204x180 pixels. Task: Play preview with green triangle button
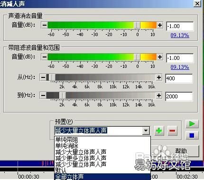coord(192,124)
